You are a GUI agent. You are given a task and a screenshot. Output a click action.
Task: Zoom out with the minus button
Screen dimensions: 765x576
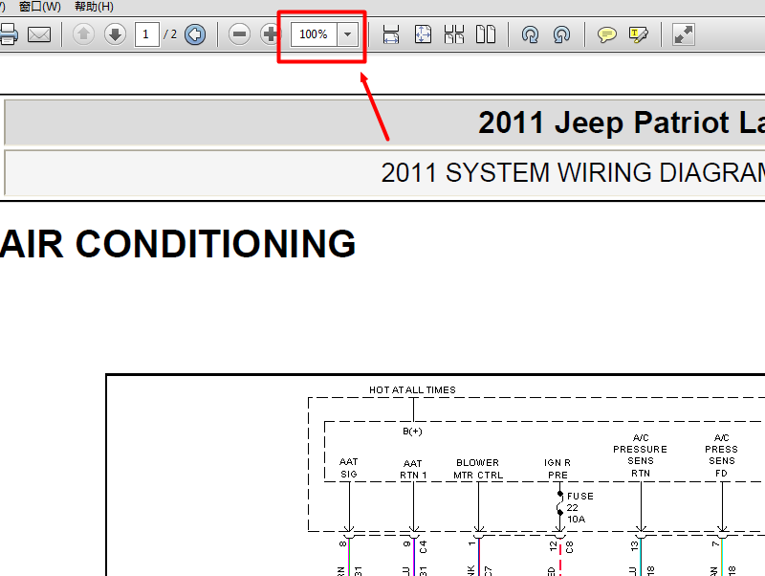click(239, 34)
